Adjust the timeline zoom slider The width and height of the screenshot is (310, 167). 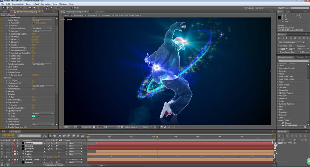95,165
